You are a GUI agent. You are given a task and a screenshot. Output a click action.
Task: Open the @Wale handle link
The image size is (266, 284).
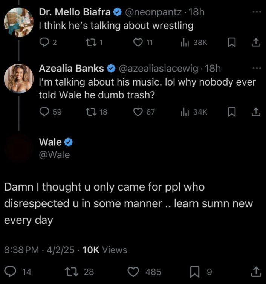coord(54,155)
